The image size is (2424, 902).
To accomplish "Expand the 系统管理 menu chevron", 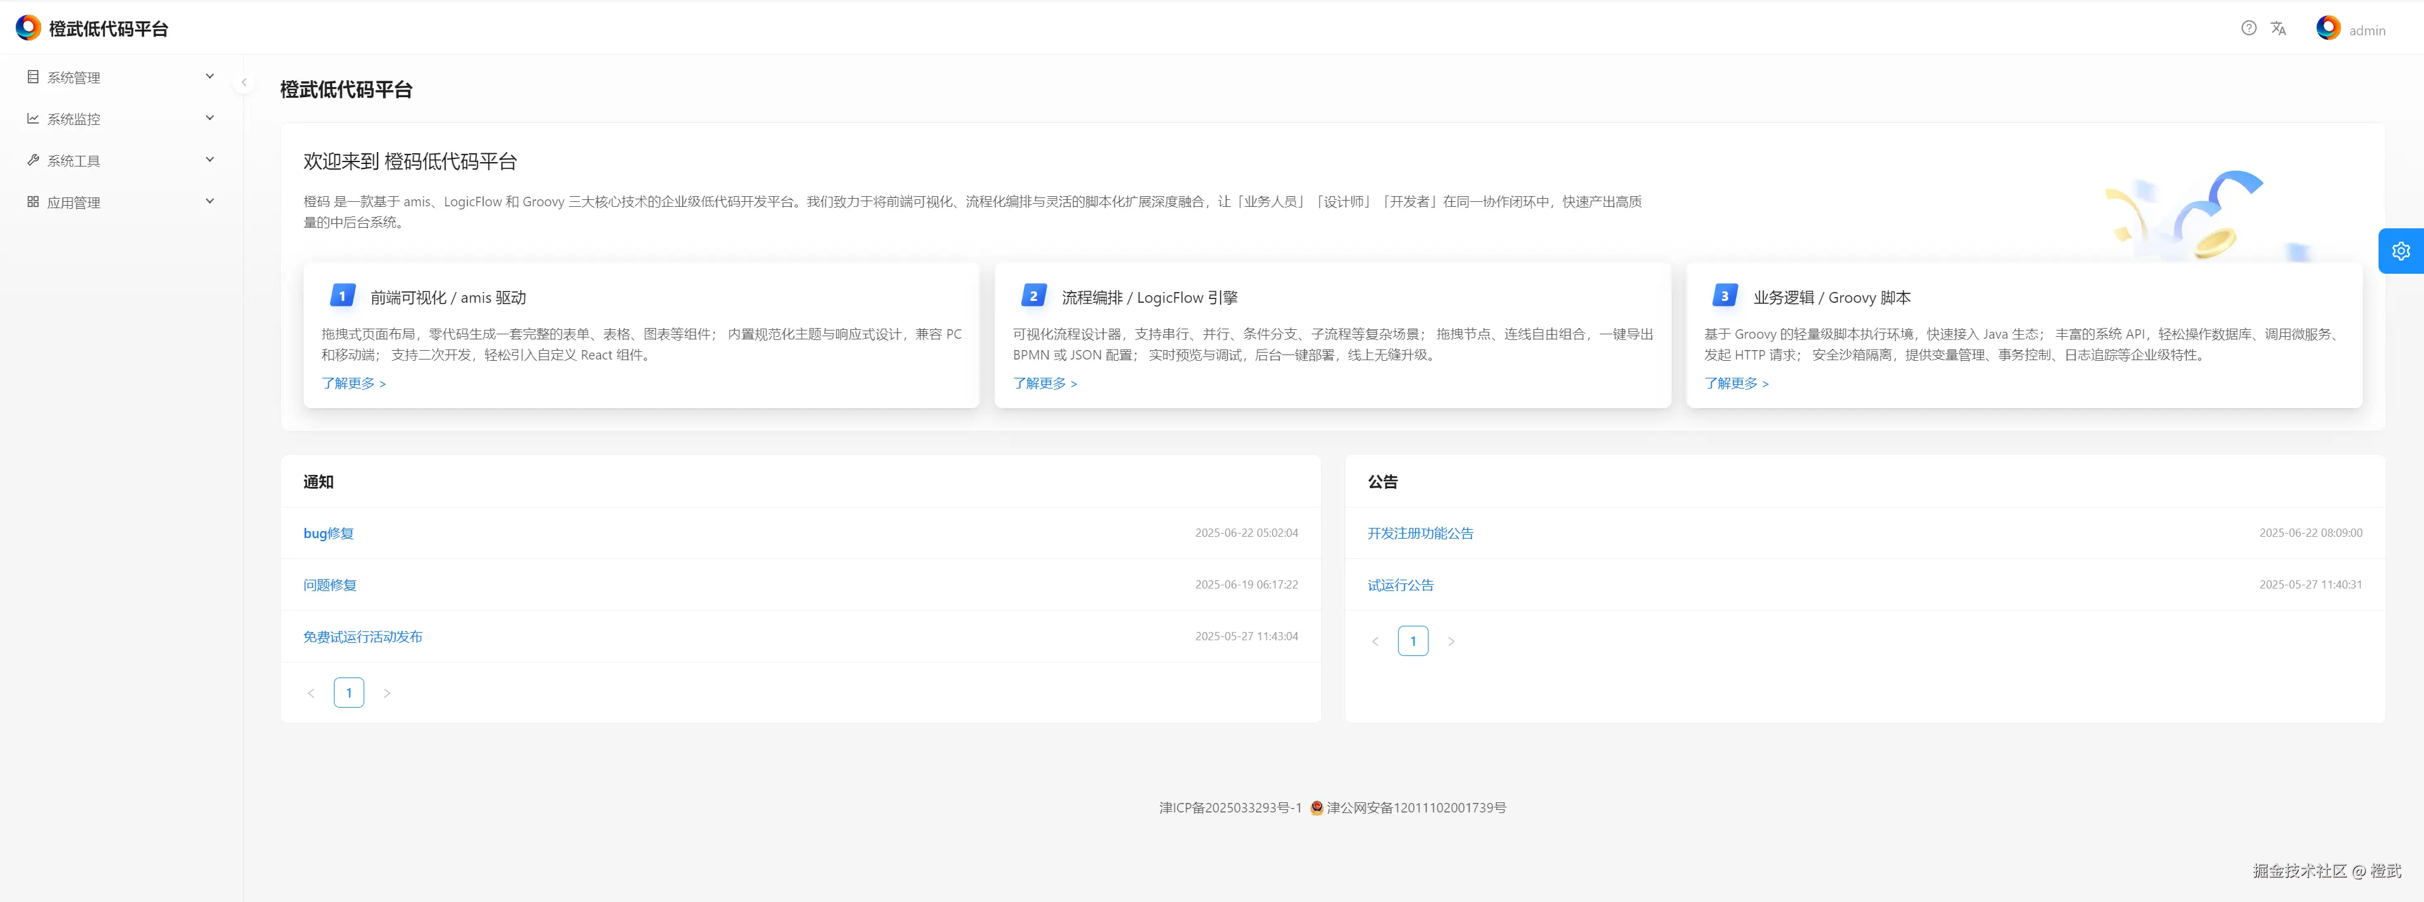I will pos(210,76).
